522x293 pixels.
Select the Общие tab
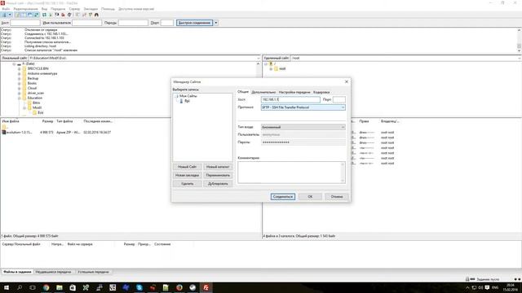click(243, 92)
